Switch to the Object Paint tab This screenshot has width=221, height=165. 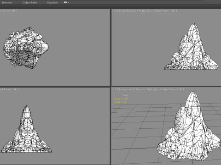pyautogui.click(x=29, y=2)
